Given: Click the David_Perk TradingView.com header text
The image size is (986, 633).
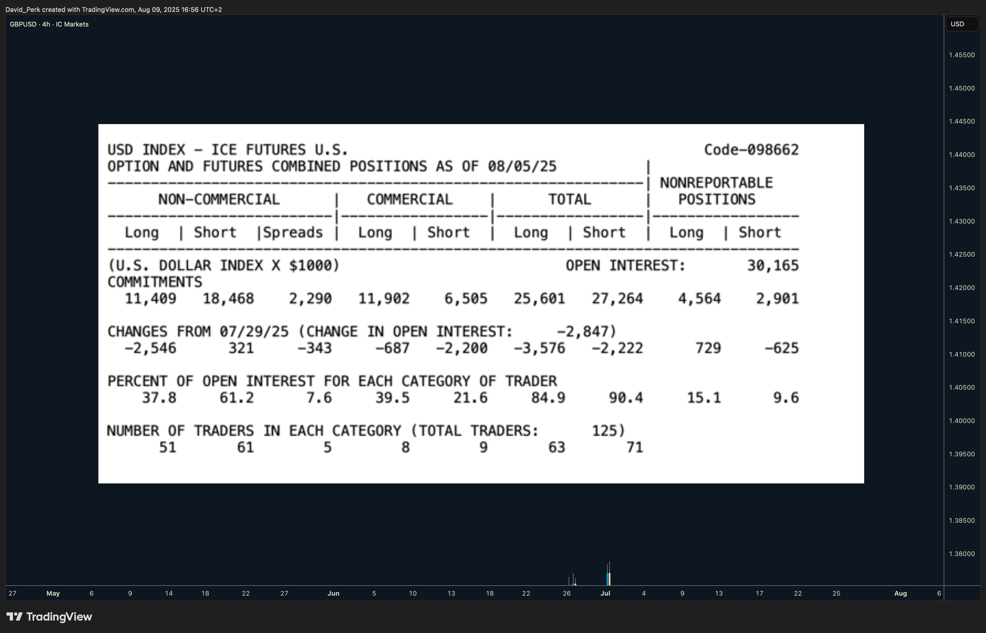Looking at the screenshot, I should point(114,9).
